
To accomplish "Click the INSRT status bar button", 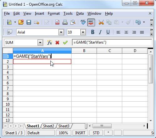I will click(x=80, y=133).
